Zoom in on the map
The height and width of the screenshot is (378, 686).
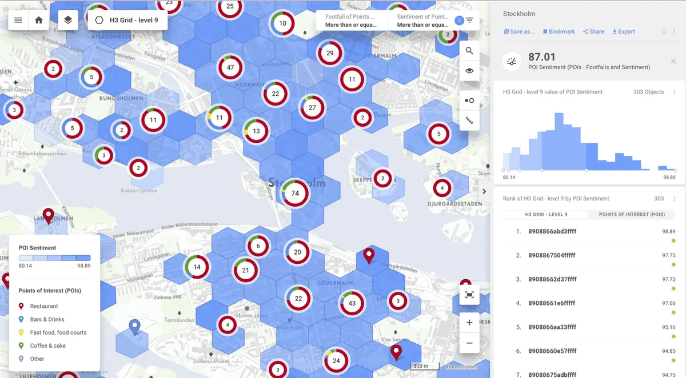pyautogui.click(x=469, y=323)
